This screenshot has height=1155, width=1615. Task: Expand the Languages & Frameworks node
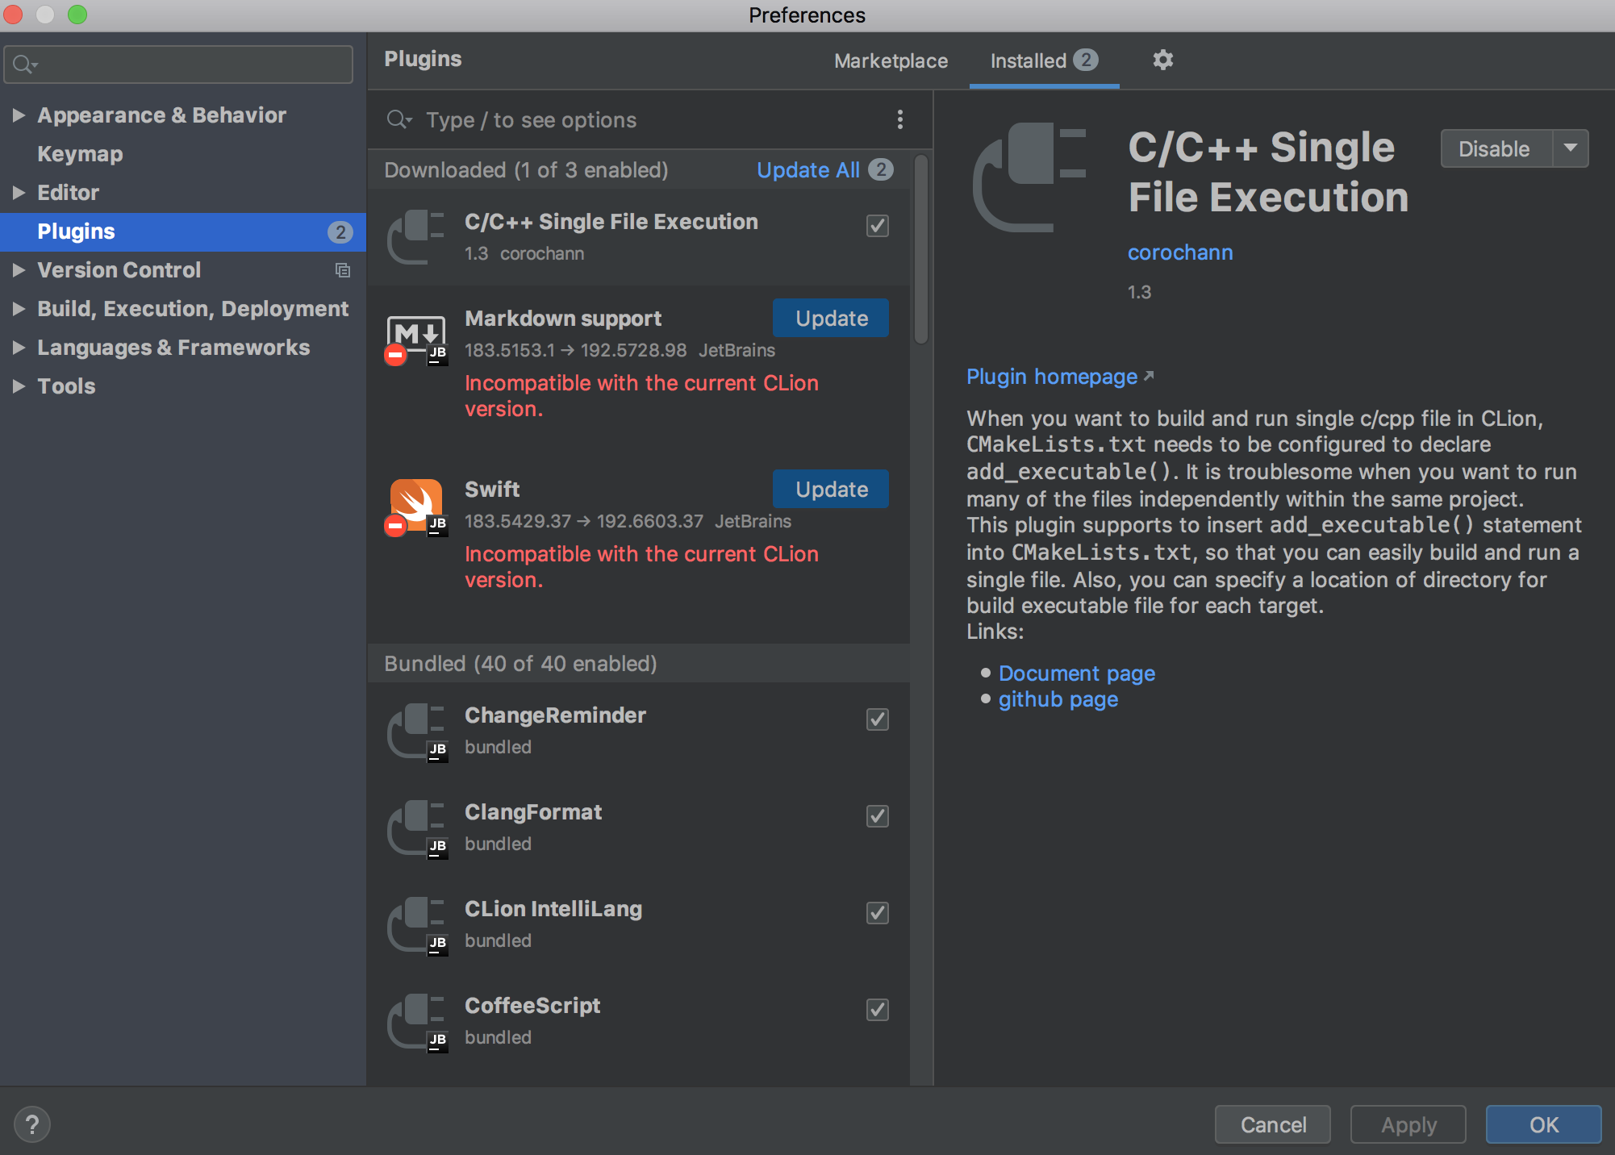[x=19, y=348]
